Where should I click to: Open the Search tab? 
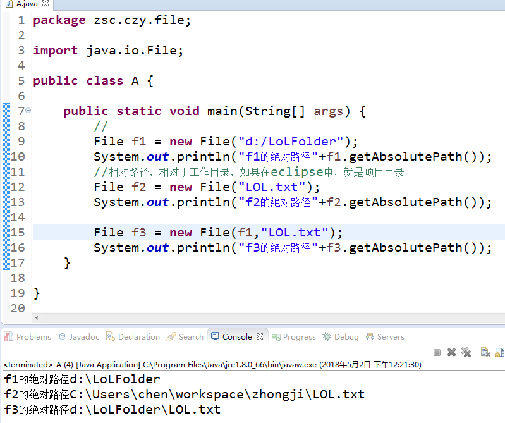click(x=185, y=336)
